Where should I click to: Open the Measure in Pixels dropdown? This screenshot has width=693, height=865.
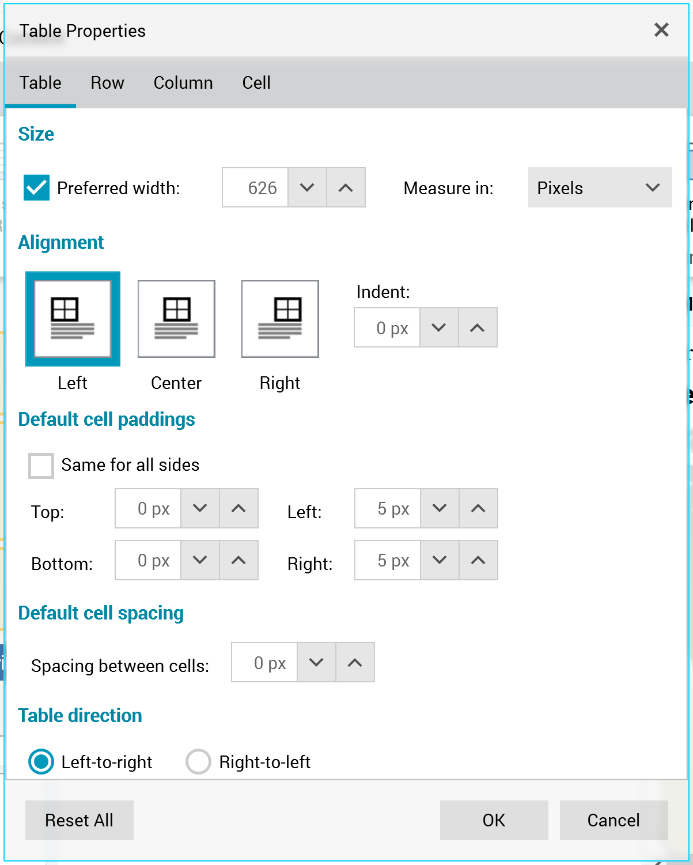click(600, 187)
